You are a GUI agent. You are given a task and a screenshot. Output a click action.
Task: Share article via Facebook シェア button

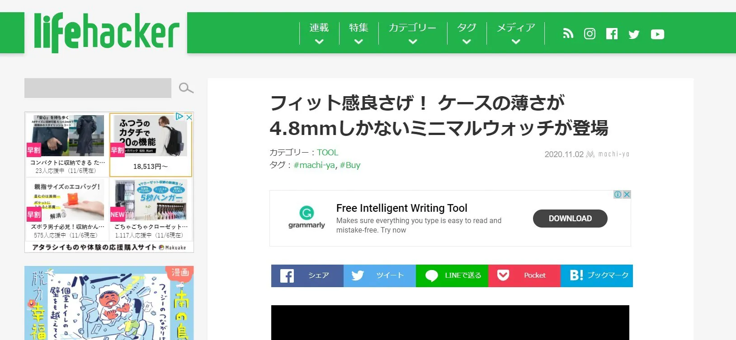click(x=307, y=276)
